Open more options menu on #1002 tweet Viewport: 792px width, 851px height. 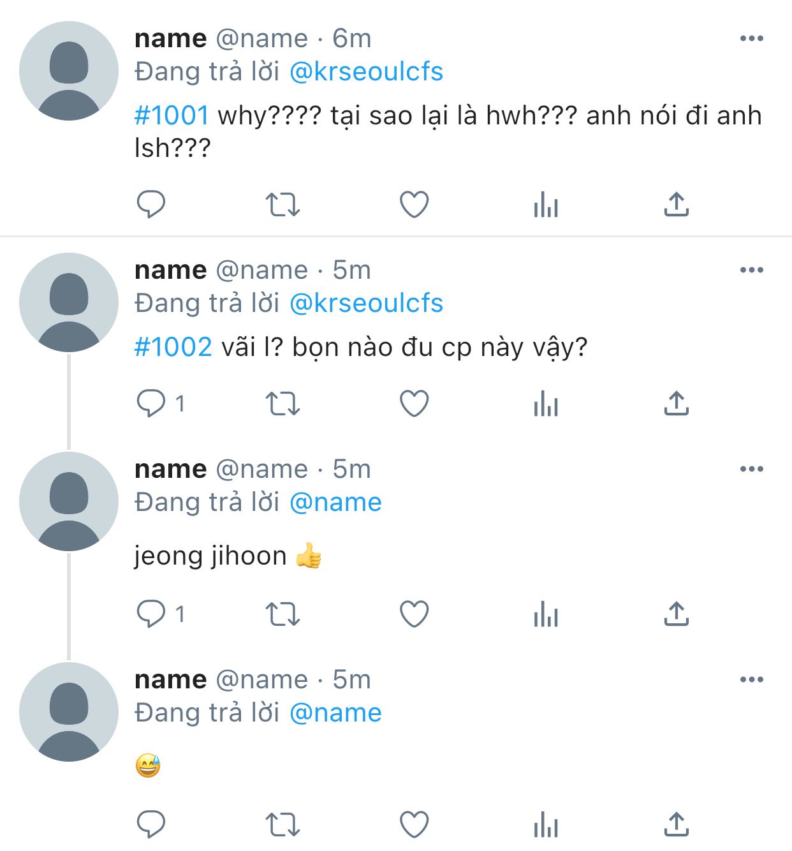(752, 270)
